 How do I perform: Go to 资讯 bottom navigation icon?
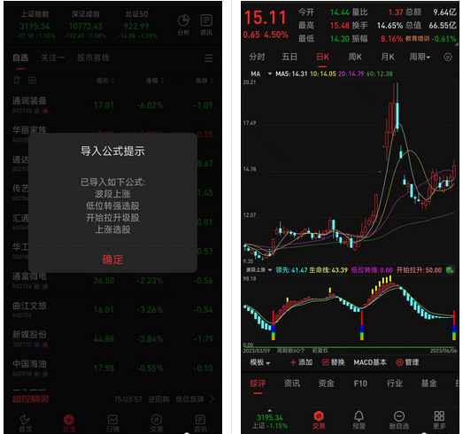click(200, 423)
